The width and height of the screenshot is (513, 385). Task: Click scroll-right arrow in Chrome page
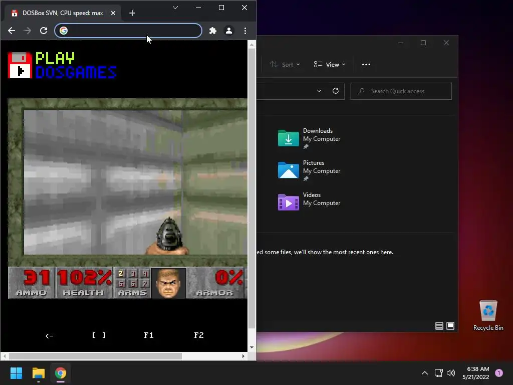[243, 356]
